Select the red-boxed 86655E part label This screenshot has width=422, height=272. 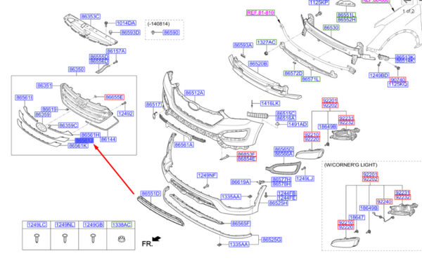coord(115,97)
